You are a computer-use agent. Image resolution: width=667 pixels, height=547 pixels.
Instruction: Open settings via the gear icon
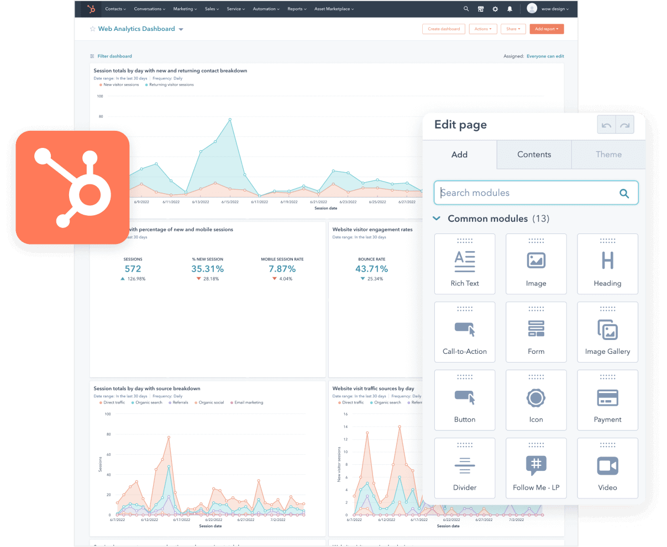(x=495, y=9)
